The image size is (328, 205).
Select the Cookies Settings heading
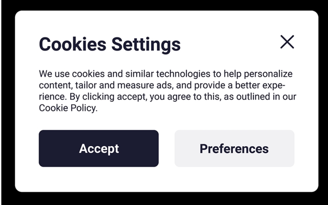[110, 44]
